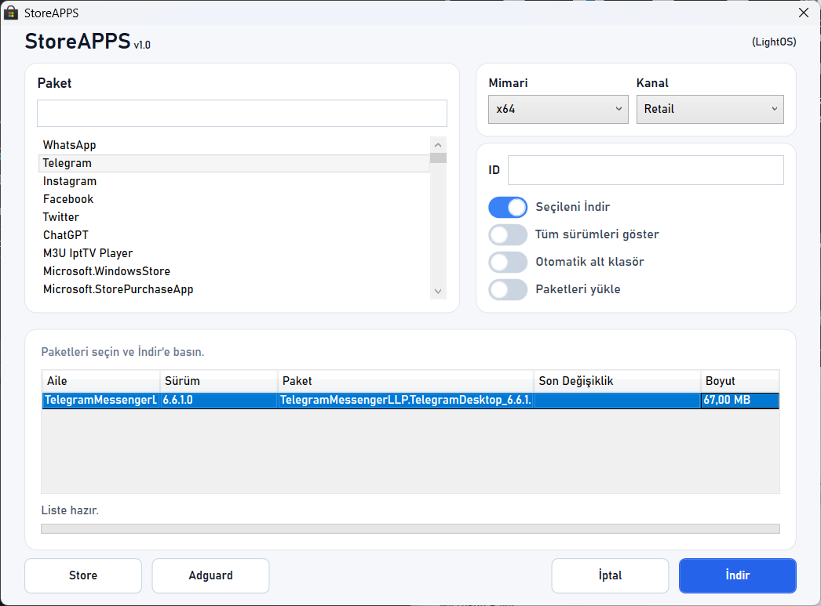This screenshot has height=606, width=821.
Task: Click the Store button
Action: click(83, 575)
